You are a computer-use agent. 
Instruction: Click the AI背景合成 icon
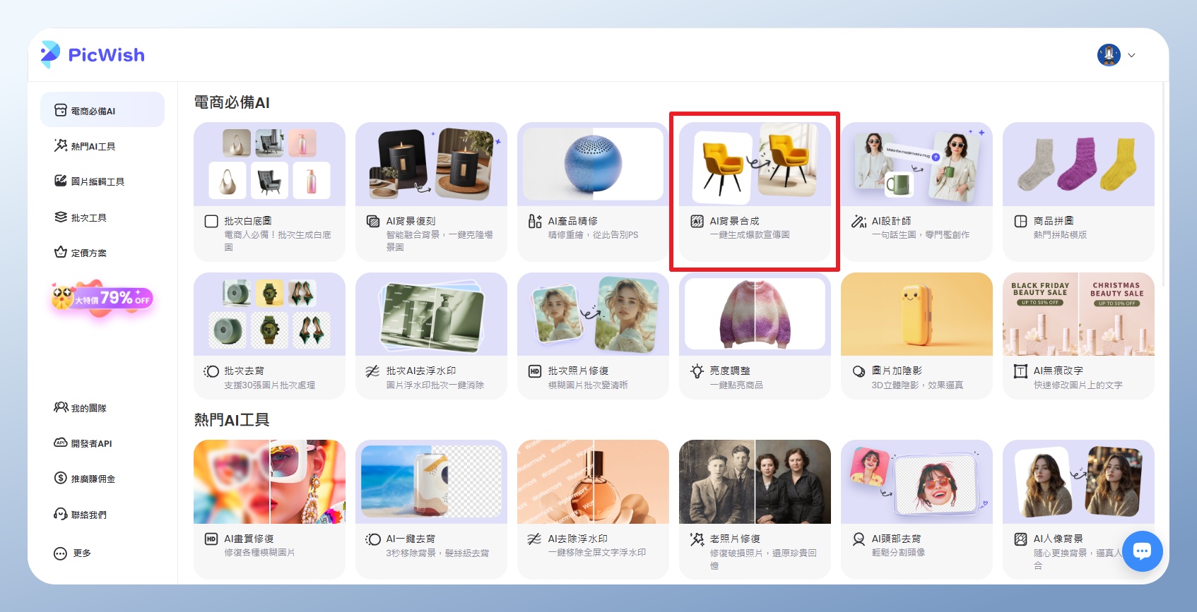pos(697,222)
